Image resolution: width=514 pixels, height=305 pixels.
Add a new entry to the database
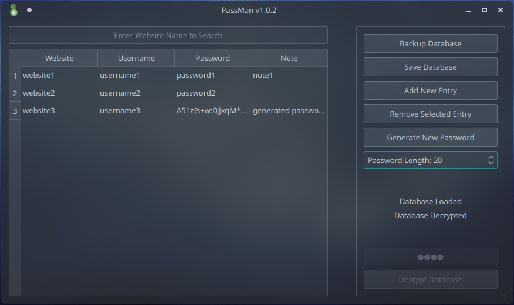point(430,90)
